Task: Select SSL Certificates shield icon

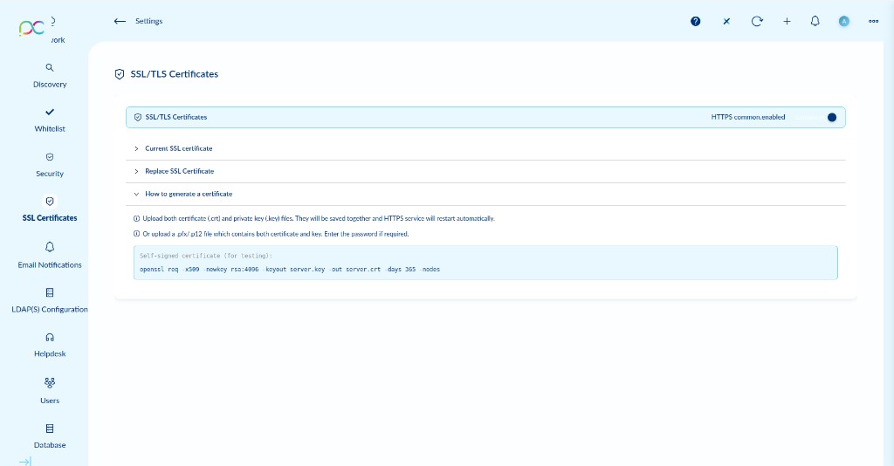Action: coord(50,201)
